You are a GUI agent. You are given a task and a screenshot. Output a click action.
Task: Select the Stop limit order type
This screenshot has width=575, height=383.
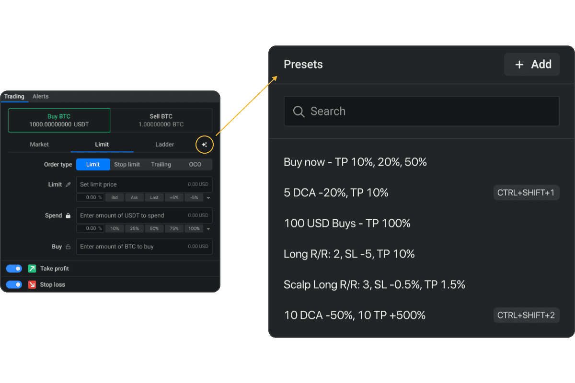127,164
